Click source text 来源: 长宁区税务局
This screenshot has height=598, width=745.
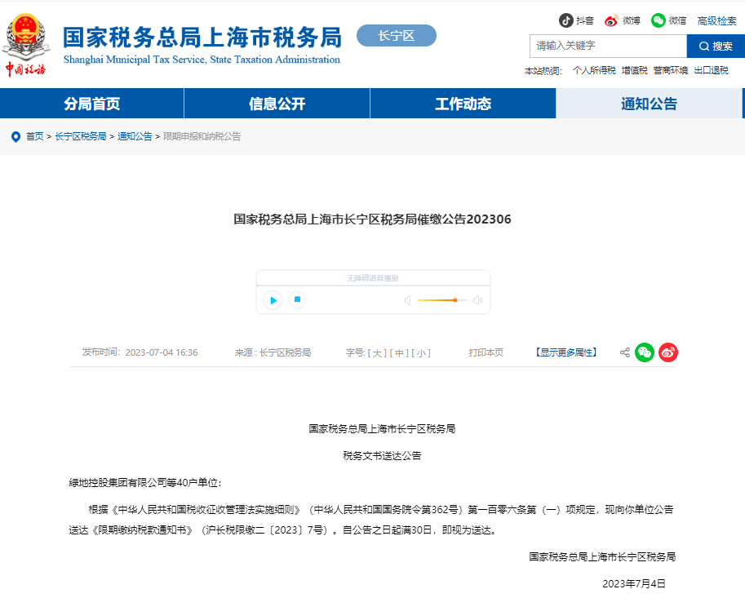coord(273,352)
